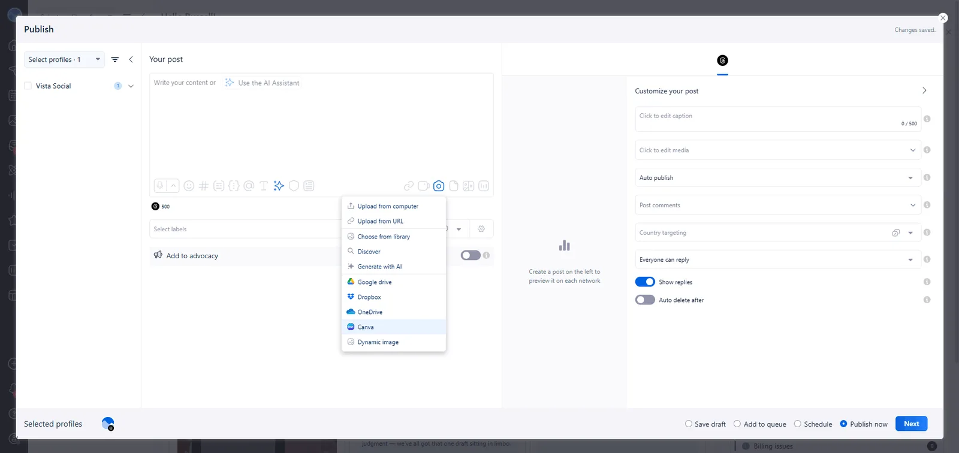
Task: Pick Dropbox from the media menu
Action: click(393, 297)
